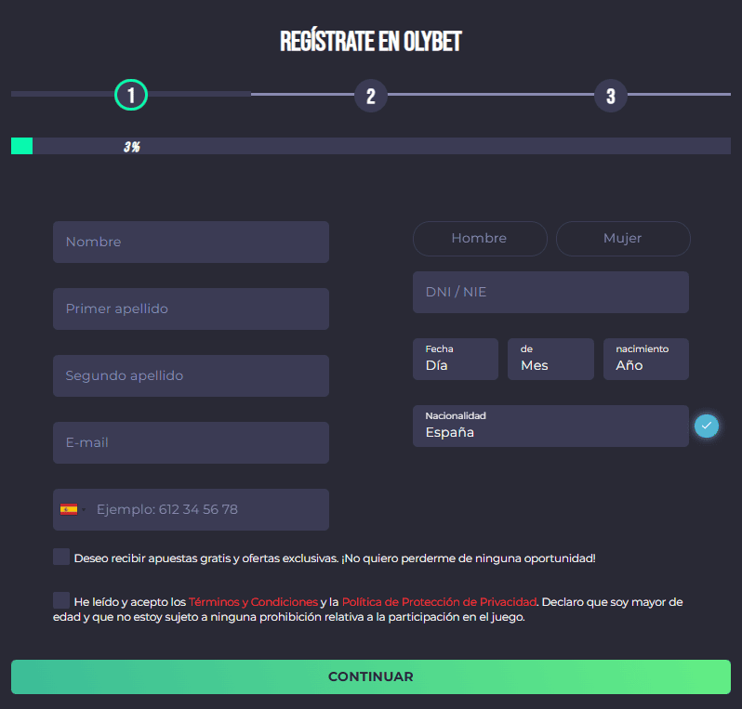742x709 pixels.
Task: Focus the Primer apellido field
Action: click(191, 309)
